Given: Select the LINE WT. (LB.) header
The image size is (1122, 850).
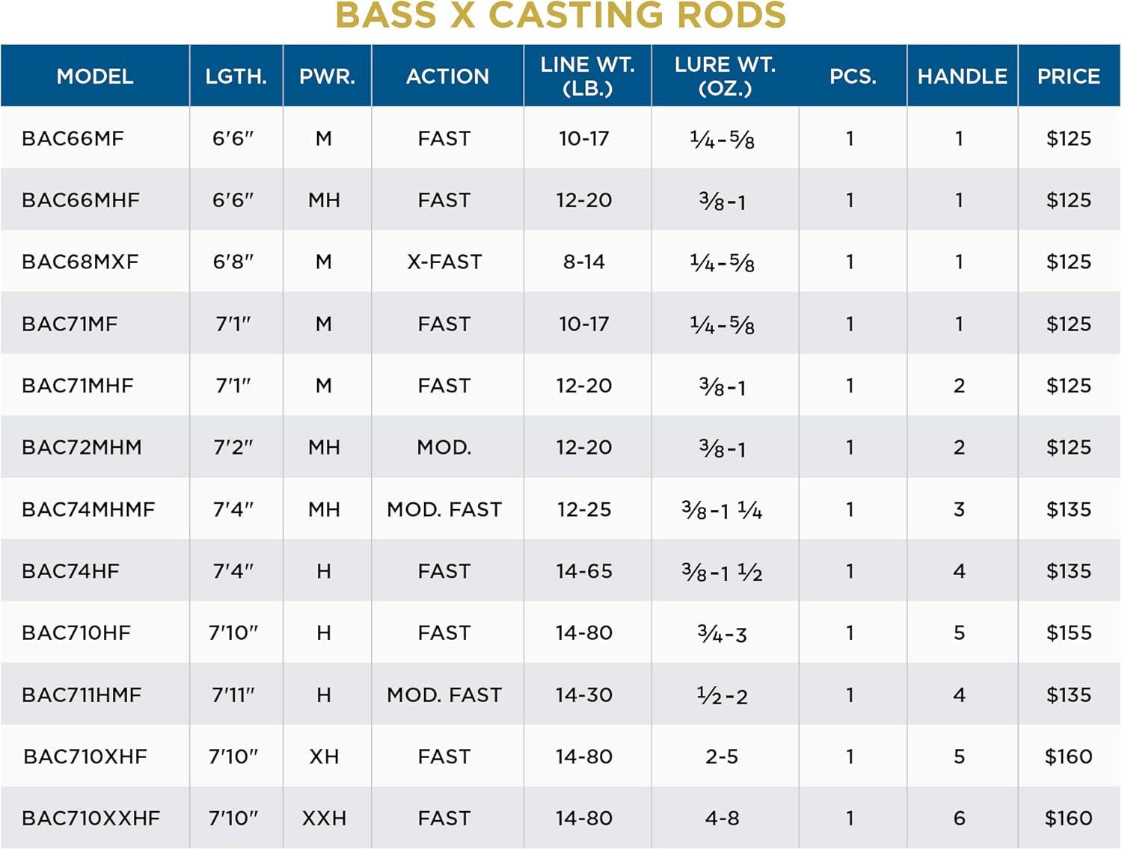Looking at the screenshot, I should pyautogui.click(x=587, y=76).
